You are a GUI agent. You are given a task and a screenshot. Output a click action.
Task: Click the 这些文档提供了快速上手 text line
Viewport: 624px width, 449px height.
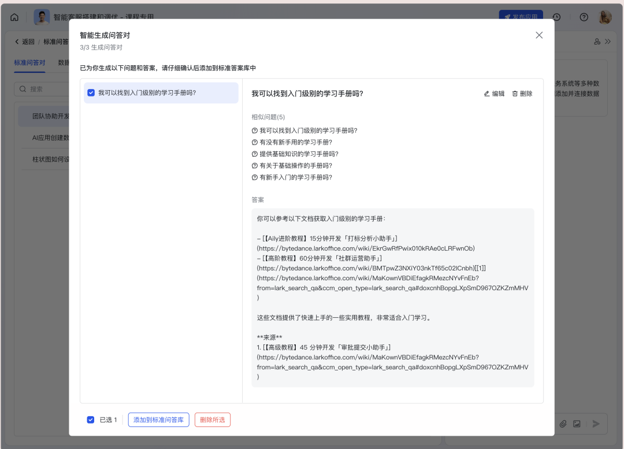point(344,318)
